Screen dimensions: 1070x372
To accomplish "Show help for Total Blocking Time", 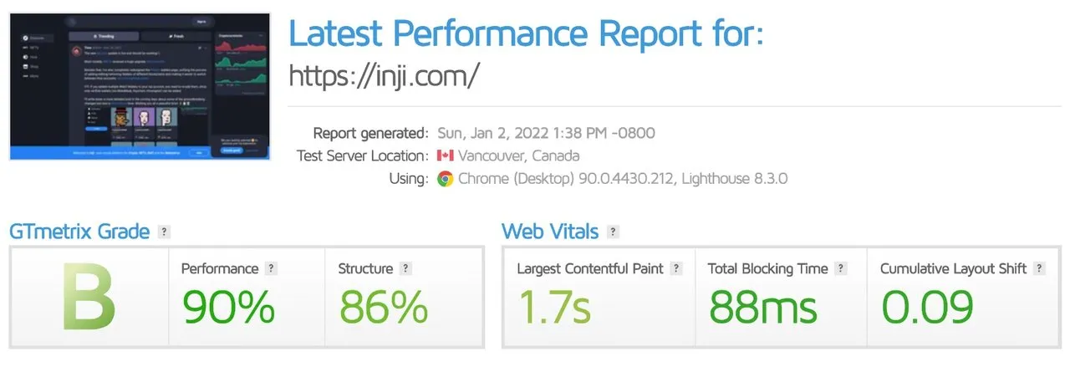I will (x=841, y=269).
